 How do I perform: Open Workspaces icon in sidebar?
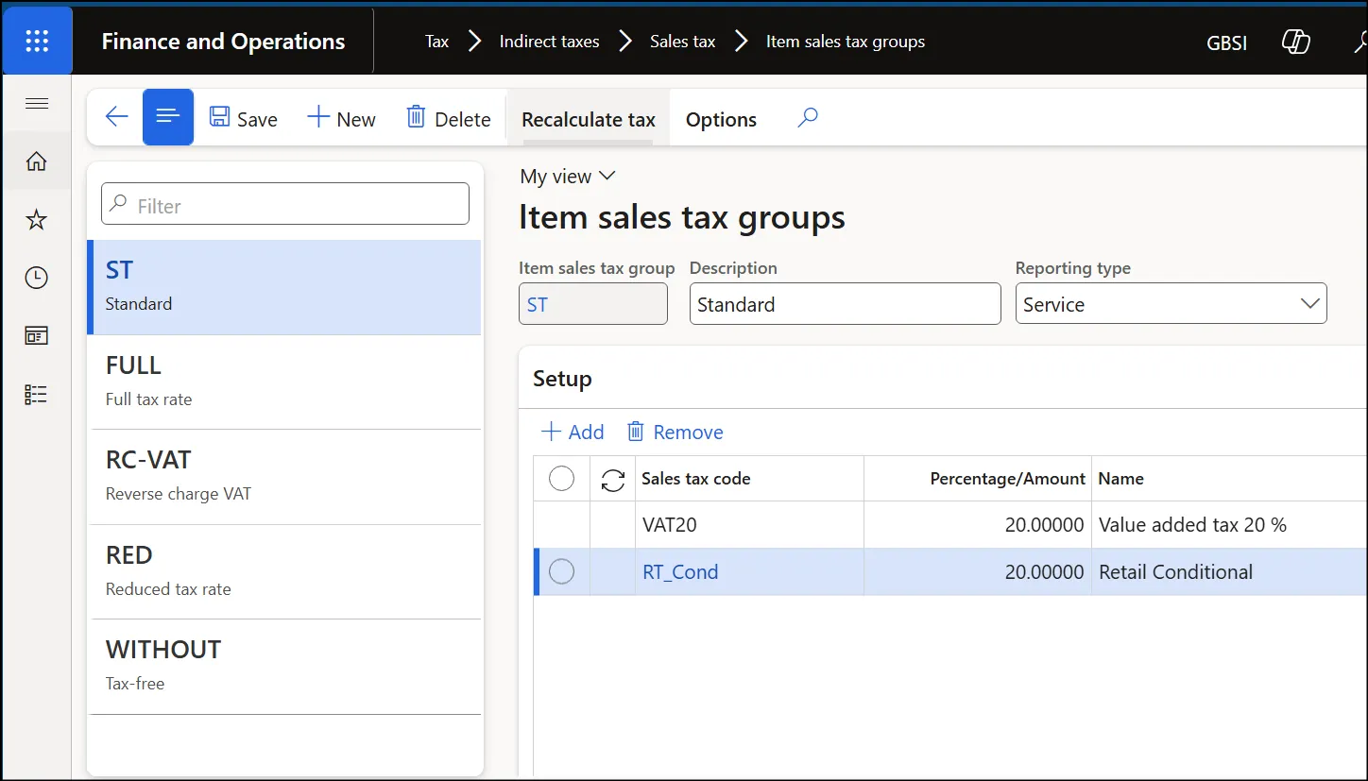click(x=36, y=336)
